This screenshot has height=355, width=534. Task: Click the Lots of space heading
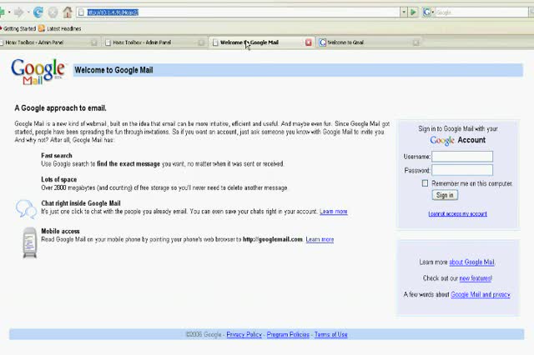(x=59, y=179)
